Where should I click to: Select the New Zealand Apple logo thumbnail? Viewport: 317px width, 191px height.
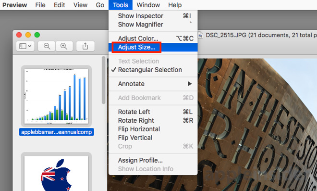56,172
